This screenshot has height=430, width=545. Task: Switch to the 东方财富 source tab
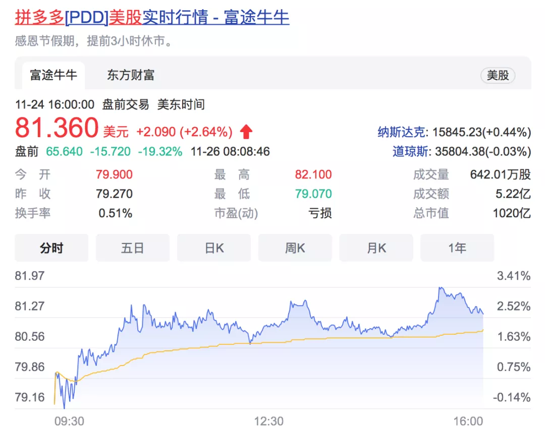(x=131, y=76)
